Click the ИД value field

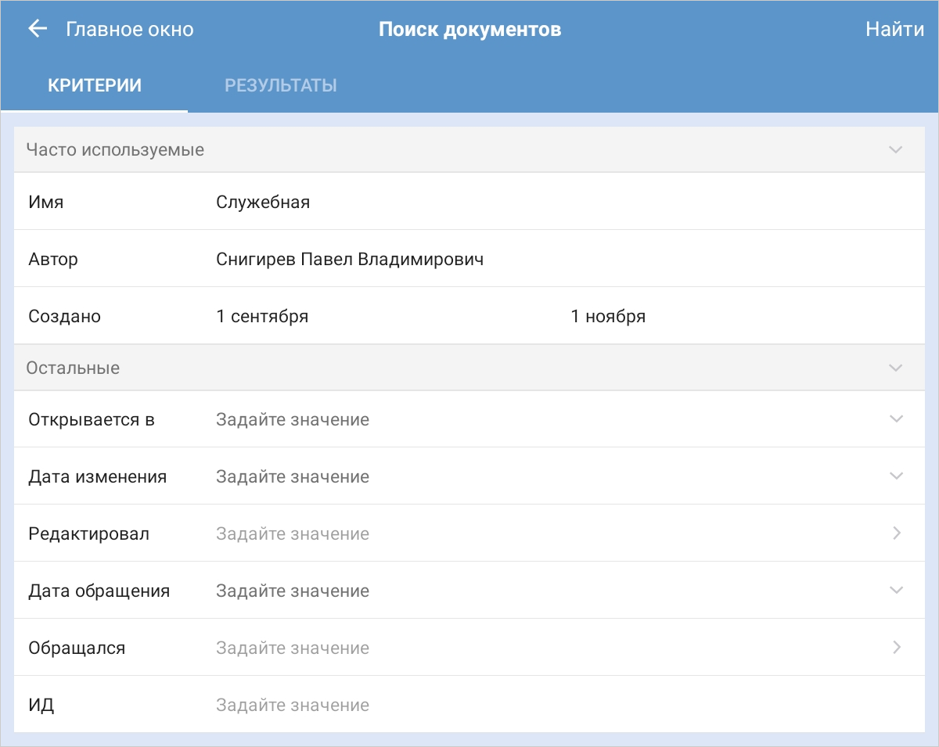click(x=292, y=706)
